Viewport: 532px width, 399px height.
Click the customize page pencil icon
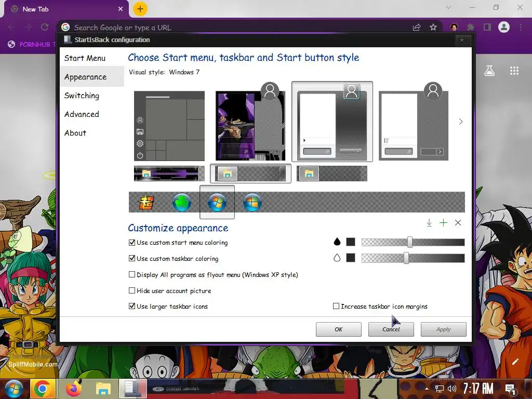515,362
